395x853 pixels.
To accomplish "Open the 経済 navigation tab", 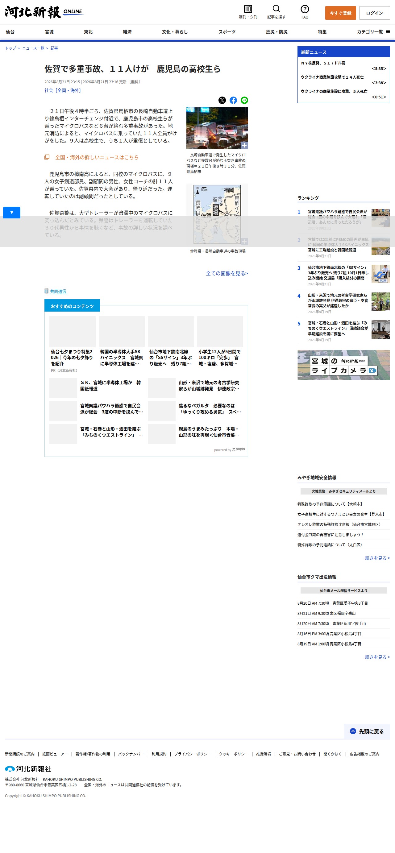I will [x=127, y=32].
